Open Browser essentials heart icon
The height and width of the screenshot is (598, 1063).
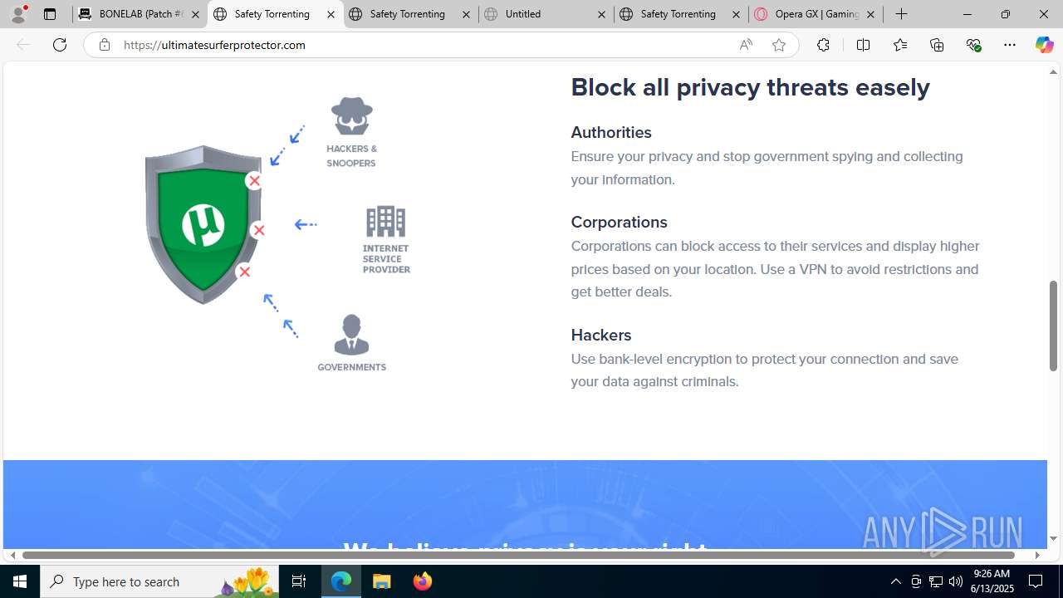(973, 45)
